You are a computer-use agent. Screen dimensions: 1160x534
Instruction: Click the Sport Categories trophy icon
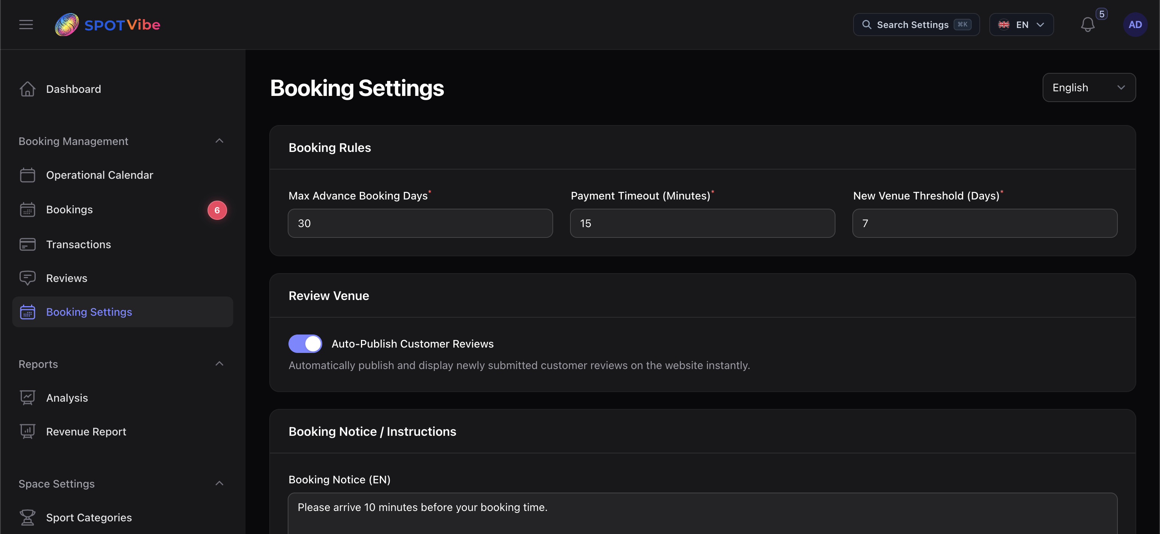pyautogui.click(x=28, y=518)
